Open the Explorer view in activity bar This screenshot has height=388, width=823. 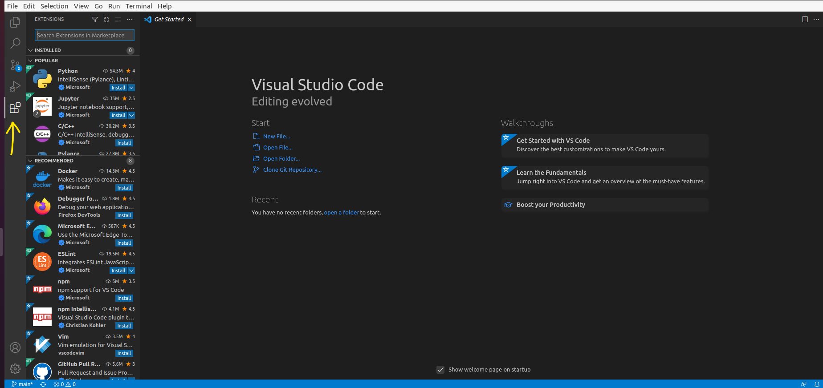[15, 22]
